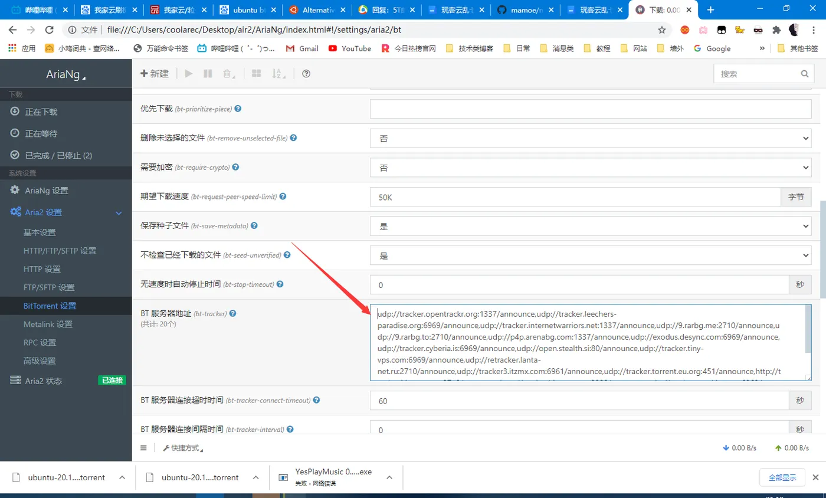The height and width of the screenshot is (498, 826).
Task: Click the 新建 new task button
Action: (155, 74)
